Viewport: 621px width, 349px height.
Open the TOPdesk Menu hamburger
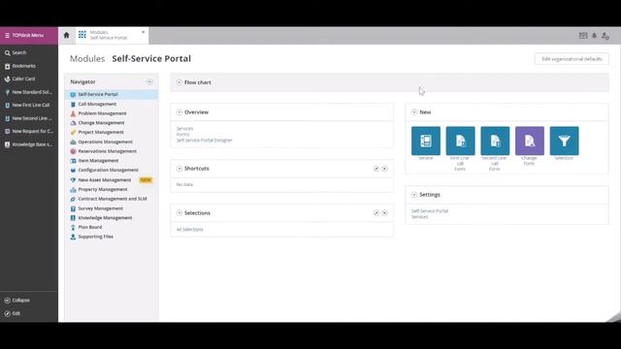pyautogui.click(x=7, y=35)
